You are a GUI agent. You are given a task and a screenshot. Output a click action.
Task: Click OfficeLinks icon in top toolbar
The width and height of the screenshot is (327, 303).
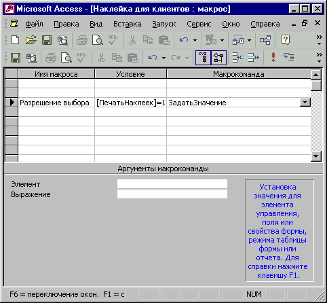click(x=211, y=40)
